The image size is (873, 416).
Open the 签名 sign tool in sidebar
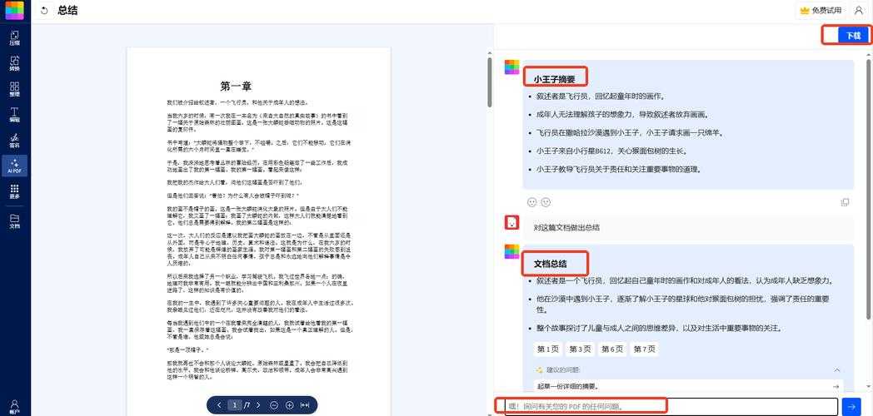click(14, 140)
